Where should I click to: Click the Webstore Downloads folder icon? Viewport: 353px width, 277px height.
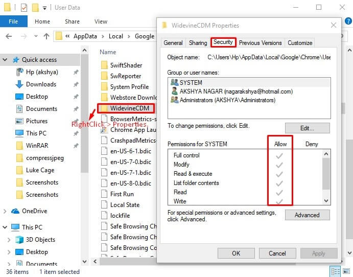(x=104, y=97)
